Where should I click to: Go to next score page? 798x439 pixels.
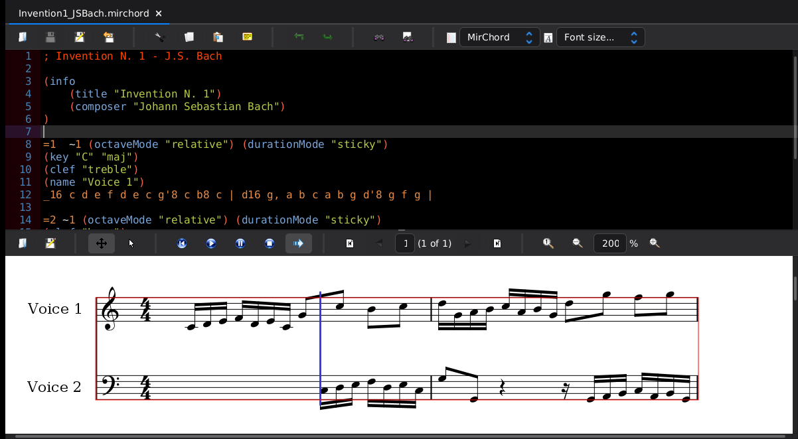(468, 243)
